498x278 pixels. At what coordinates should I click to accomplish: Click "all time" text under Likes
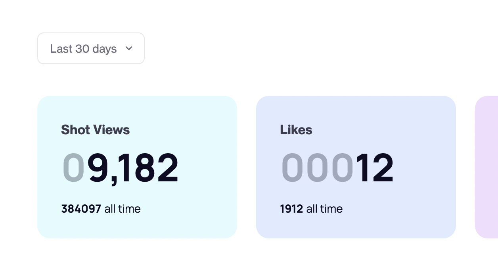click(324, 209)
